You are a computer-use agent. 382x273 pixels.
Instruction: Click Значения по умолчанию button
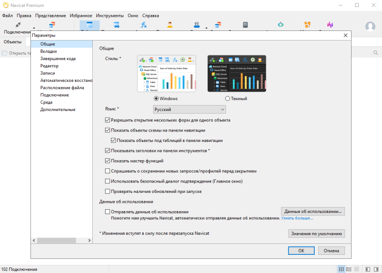click(x=317, y=233)
